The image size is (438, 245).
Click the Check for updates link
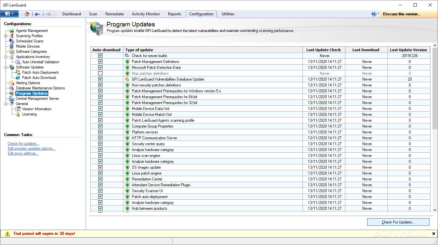23,144
